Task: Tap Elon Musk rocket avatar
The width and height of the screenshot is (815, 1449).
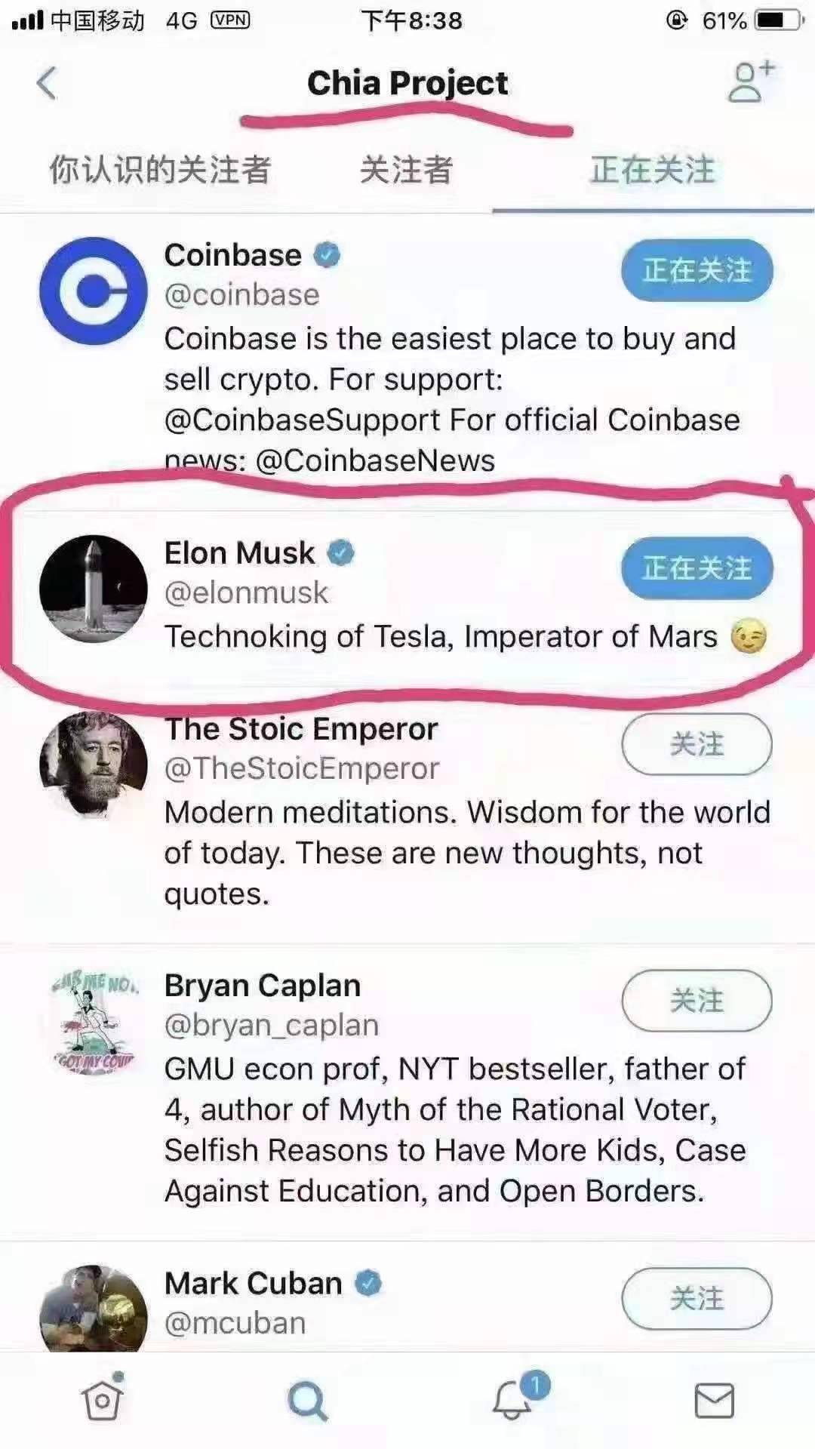Action: [x=94, y=589]
